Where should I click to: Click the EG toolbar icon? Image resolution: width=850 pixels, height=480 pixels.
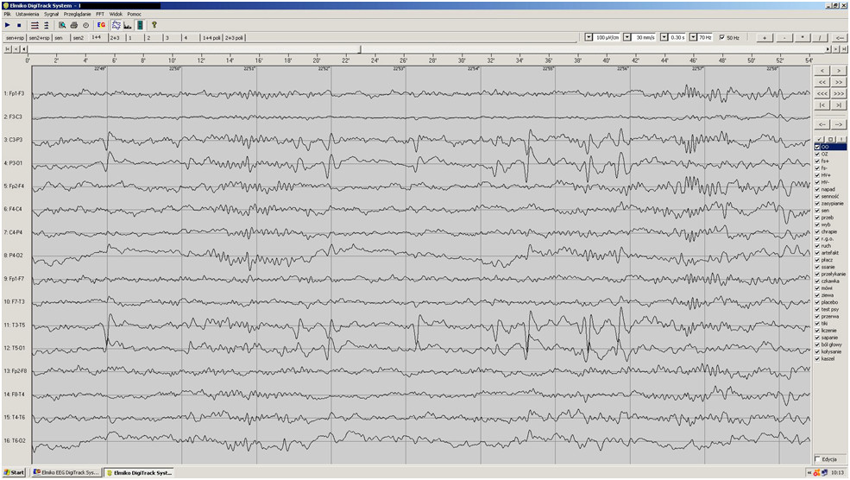click(101, 25)
